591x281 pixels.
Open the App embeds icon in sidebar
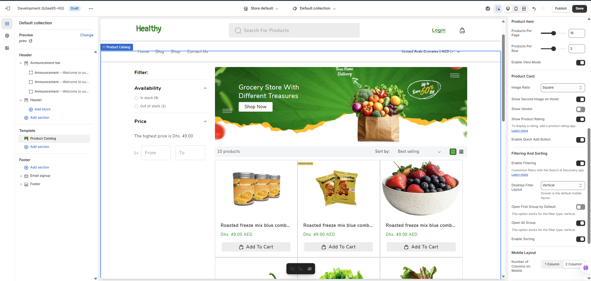point(7,48)
